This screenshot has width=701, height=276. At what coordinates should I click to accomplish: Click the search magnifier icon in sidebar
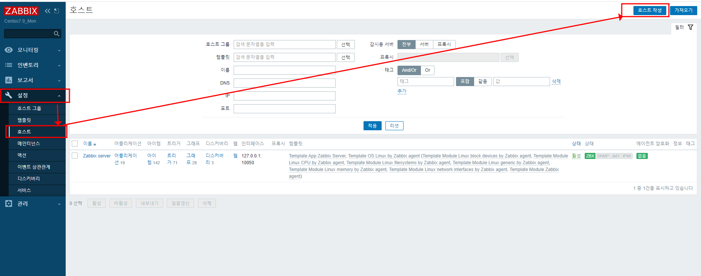(x=57, y=34)
